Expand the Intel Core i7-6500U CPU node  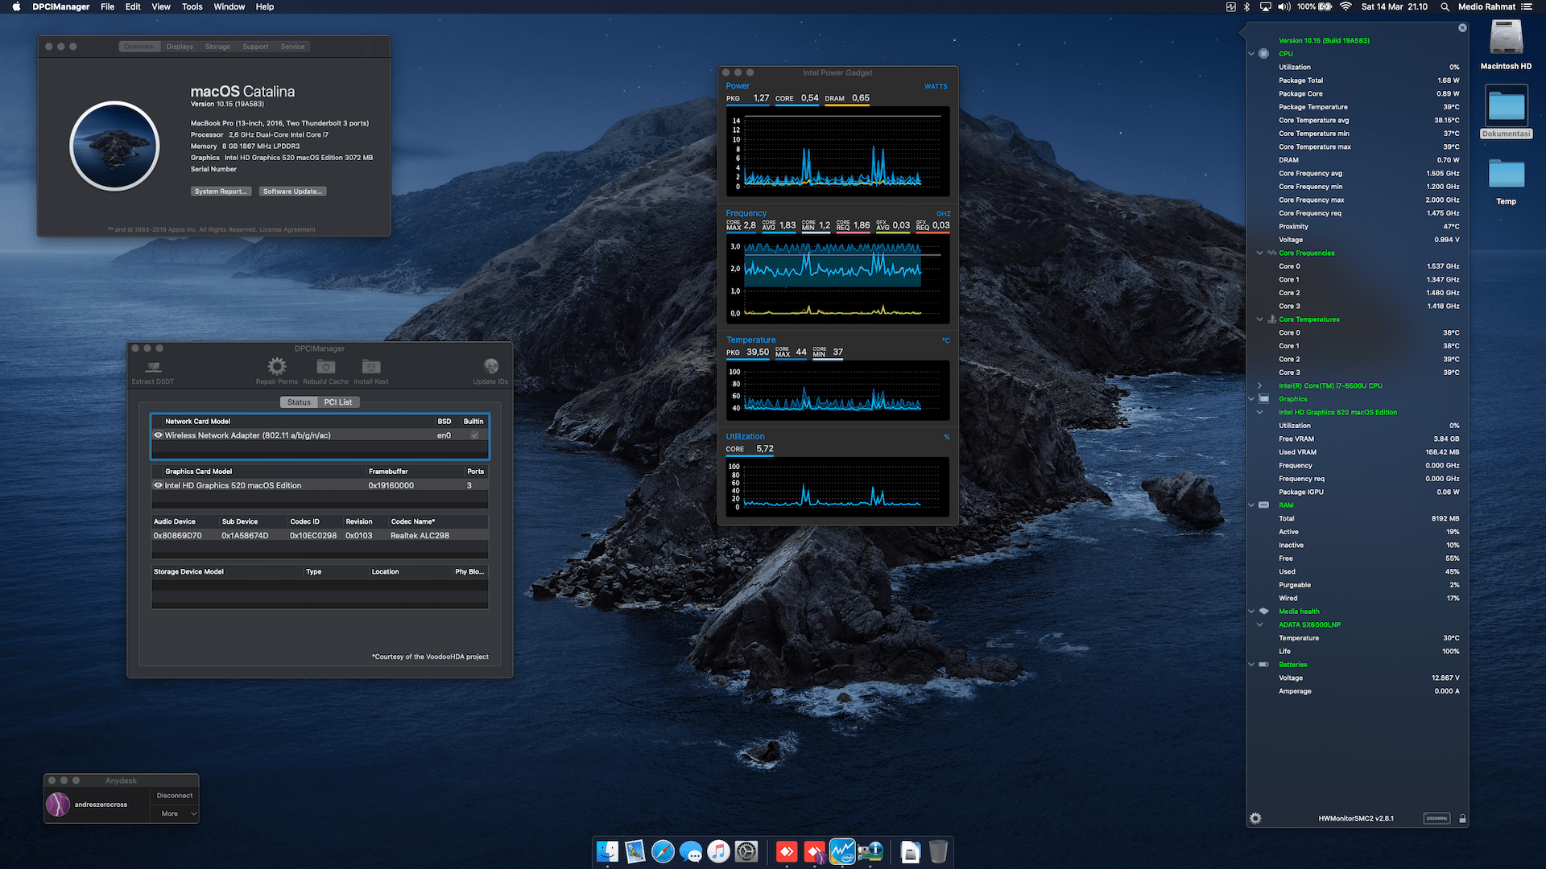click(1259, 385)
